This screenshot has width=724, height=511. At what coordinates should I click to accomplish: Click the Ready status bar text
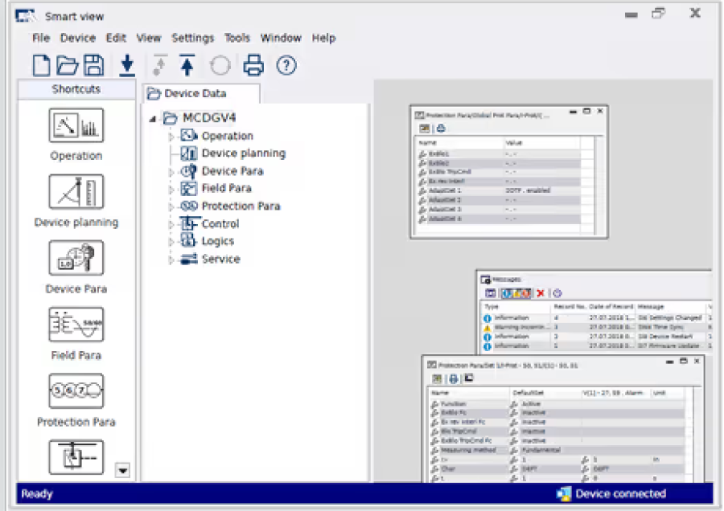pos(37,494)
